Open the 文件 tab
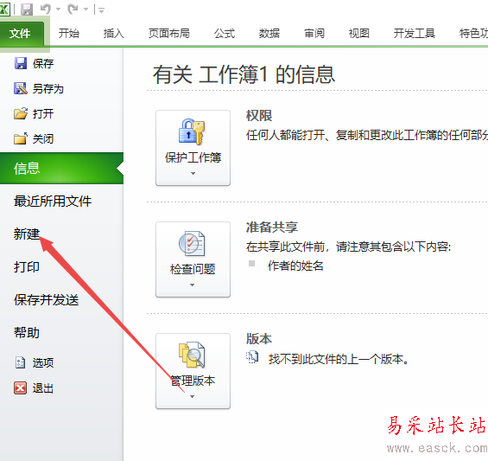The image size is (488, 461). pos(21,34)
